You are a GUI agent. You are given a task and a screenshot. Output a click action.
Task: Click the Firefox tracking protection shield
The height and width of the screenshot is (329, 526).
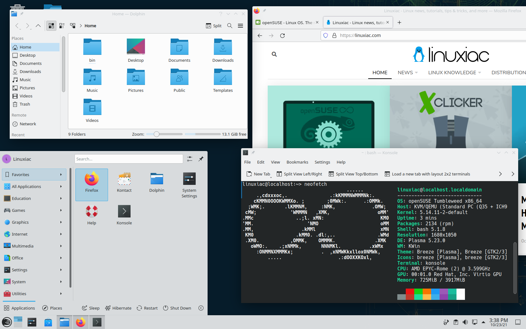[326, 35]
